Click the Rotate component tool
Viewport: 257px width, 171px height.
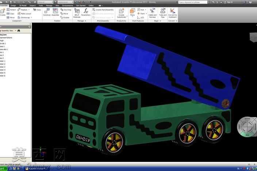pyautogui.click(x=65, y=18)
